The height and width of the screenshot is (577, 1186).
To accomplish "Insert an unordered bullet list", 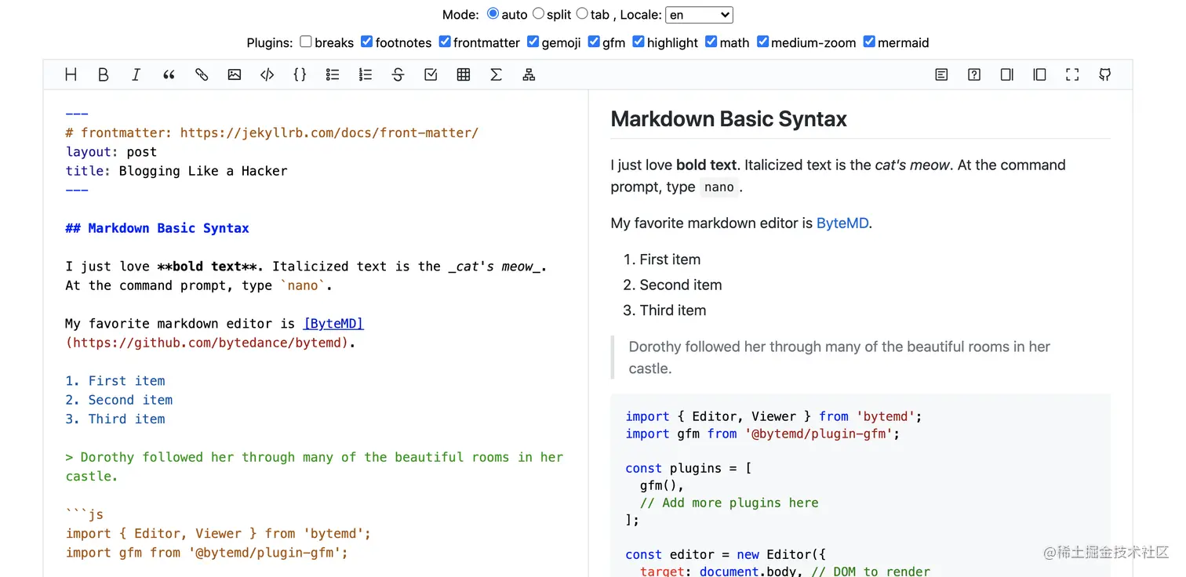I will [x=333, y=74].
